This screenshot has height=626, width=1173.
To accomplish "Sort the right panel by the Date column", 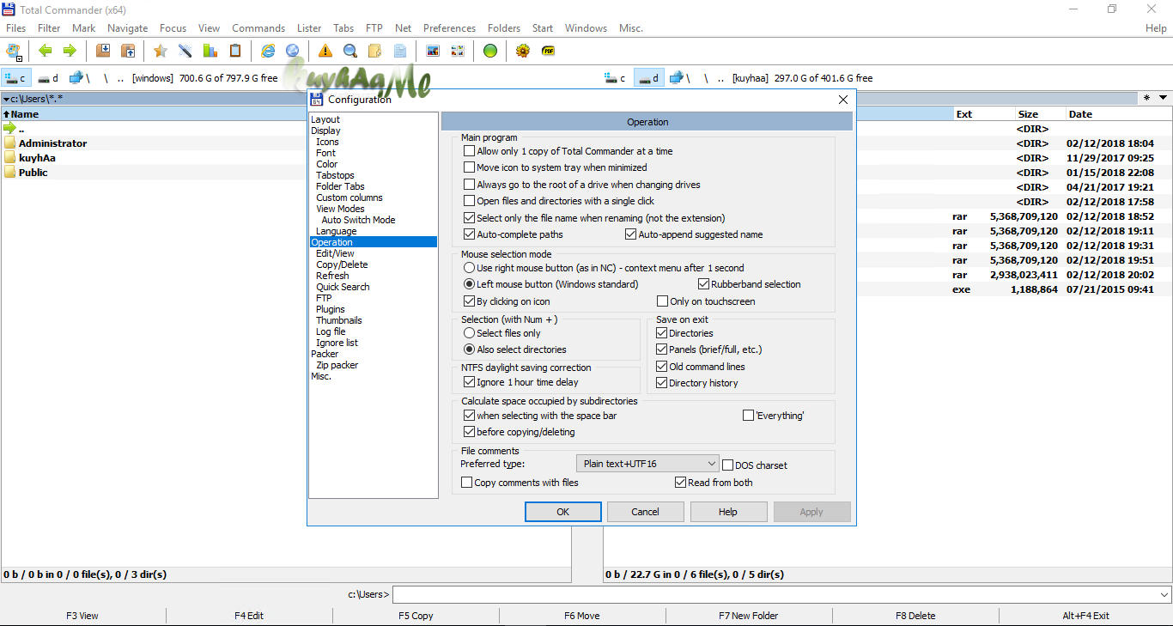I will coord(1118,114).
